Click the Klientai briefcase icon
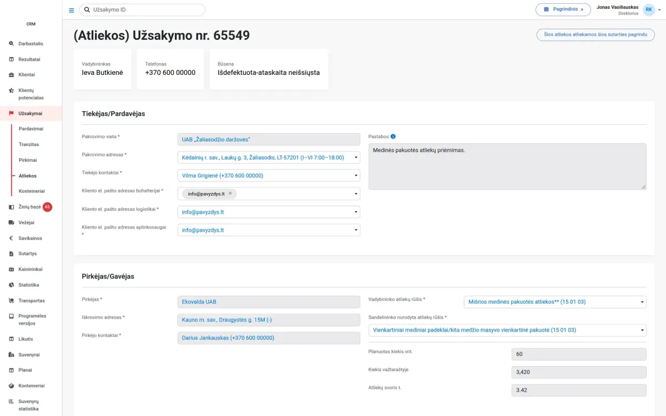Screen dimensions: 666x416 (x=11, y=75)
